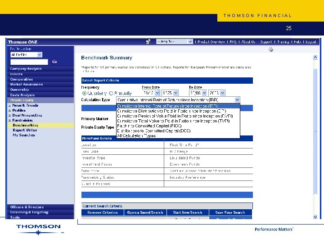
Task: Open Product Overview link
Action: point(211,42)
